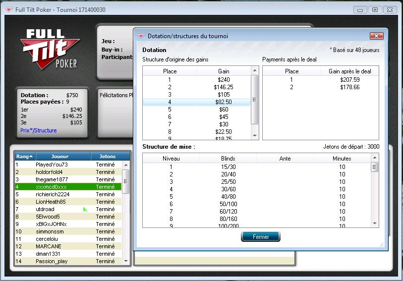Image resolution: width=403 pixels, height=281 pixels.
Task: Click down arrow of prize structure list
Action: pos(255,136)
